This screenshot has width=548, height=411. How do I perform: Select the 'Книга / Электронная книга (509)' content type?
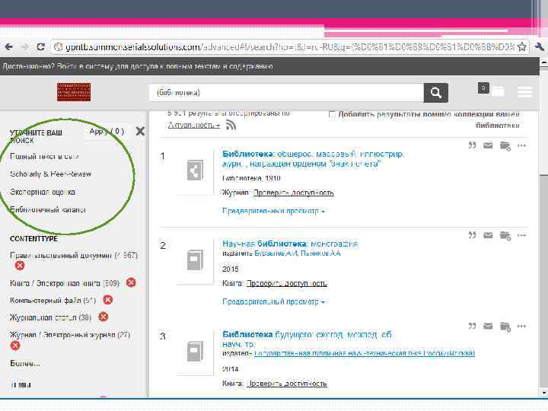coord(65,283)
